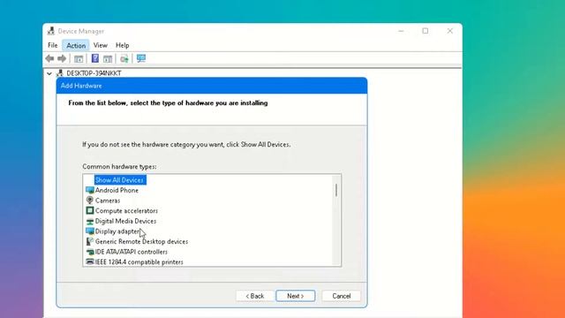Open the Action menu
565x318 pixels.
pyautogui.click(x=76, y=45)
